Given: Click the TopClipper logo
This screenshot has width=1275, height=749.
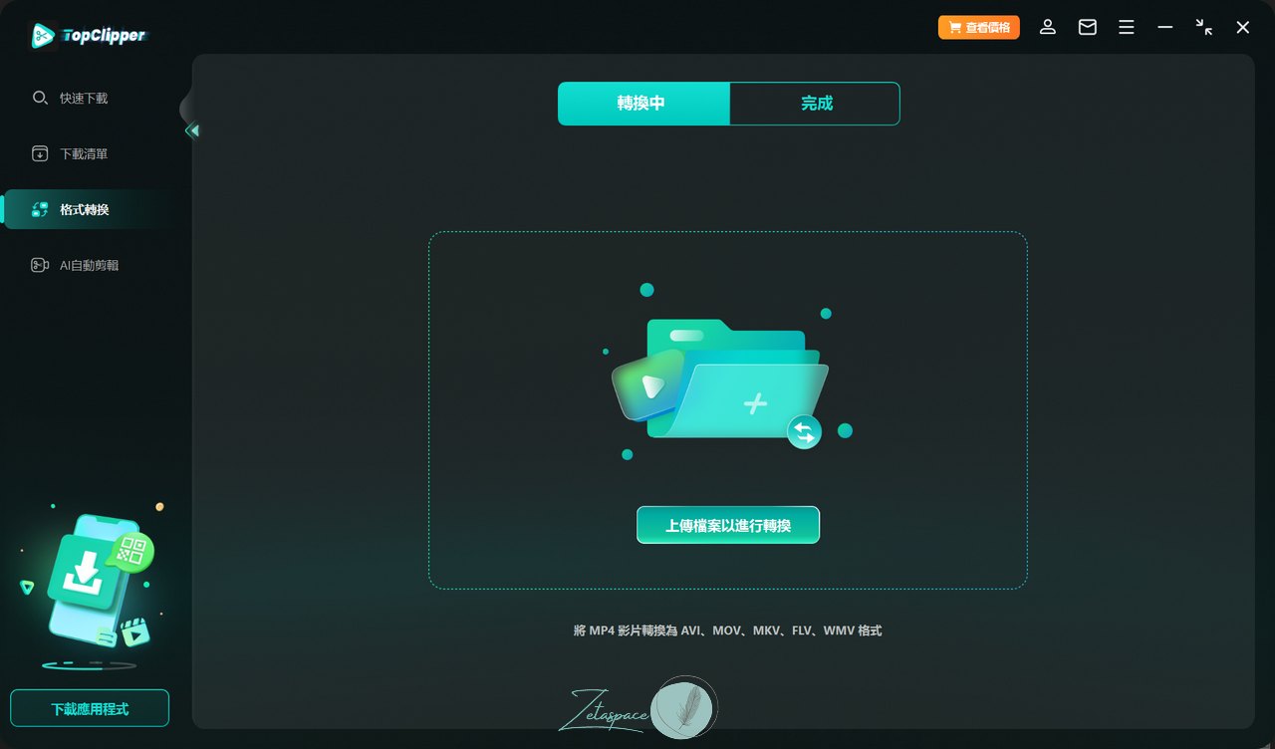Looking at the screenshot, I should [x=89, y=36].
